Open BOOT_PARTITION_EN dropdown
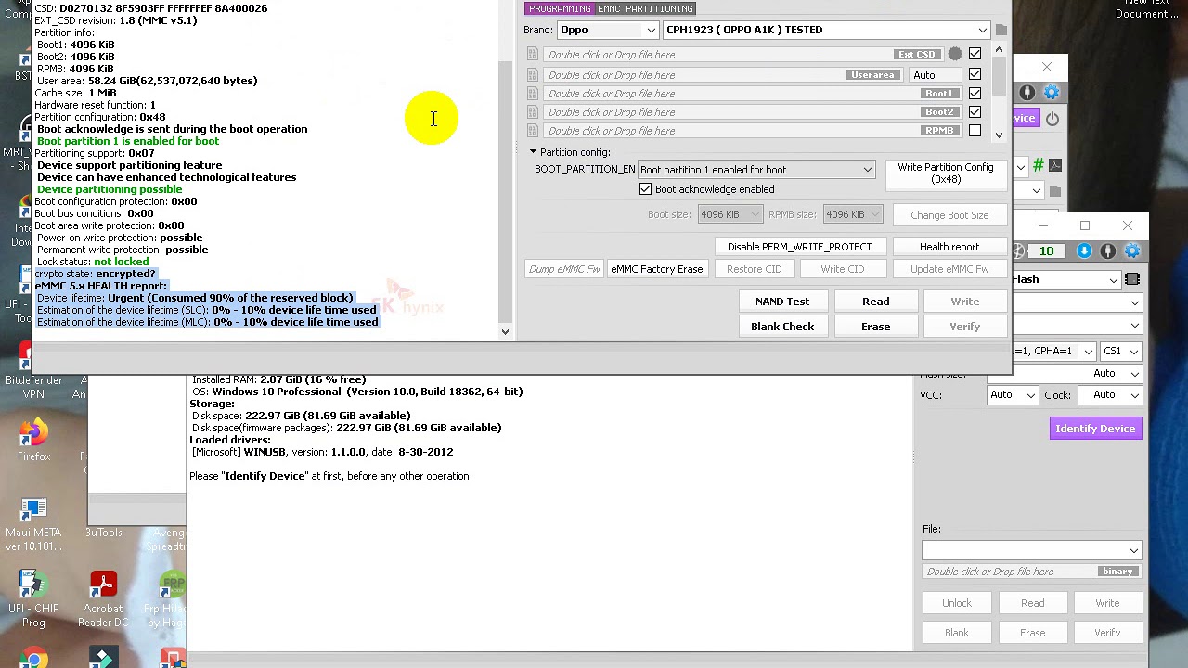This screenshot has height=668, width=1188. [x=755, y=170]
